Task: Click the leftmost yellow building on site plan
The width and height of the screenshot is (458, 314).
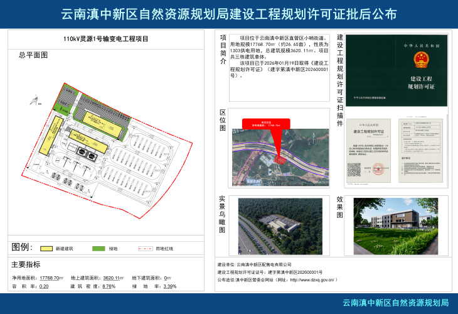Action: pyautogui.click(x=51, y=136)
